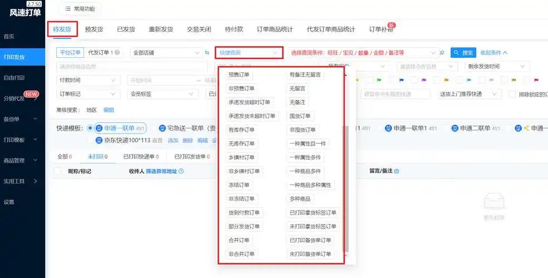Click the magnifier 搜索 search button

click(x=463, y=53)
